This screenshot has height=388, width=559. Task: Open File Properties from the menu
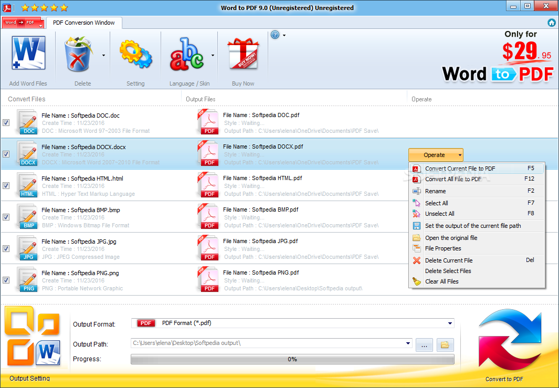click(x=477, y=248)
